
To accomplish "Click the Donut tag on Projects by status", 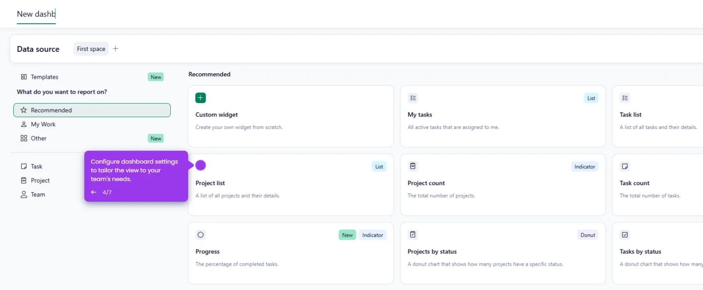I will [x=588, y=235].
